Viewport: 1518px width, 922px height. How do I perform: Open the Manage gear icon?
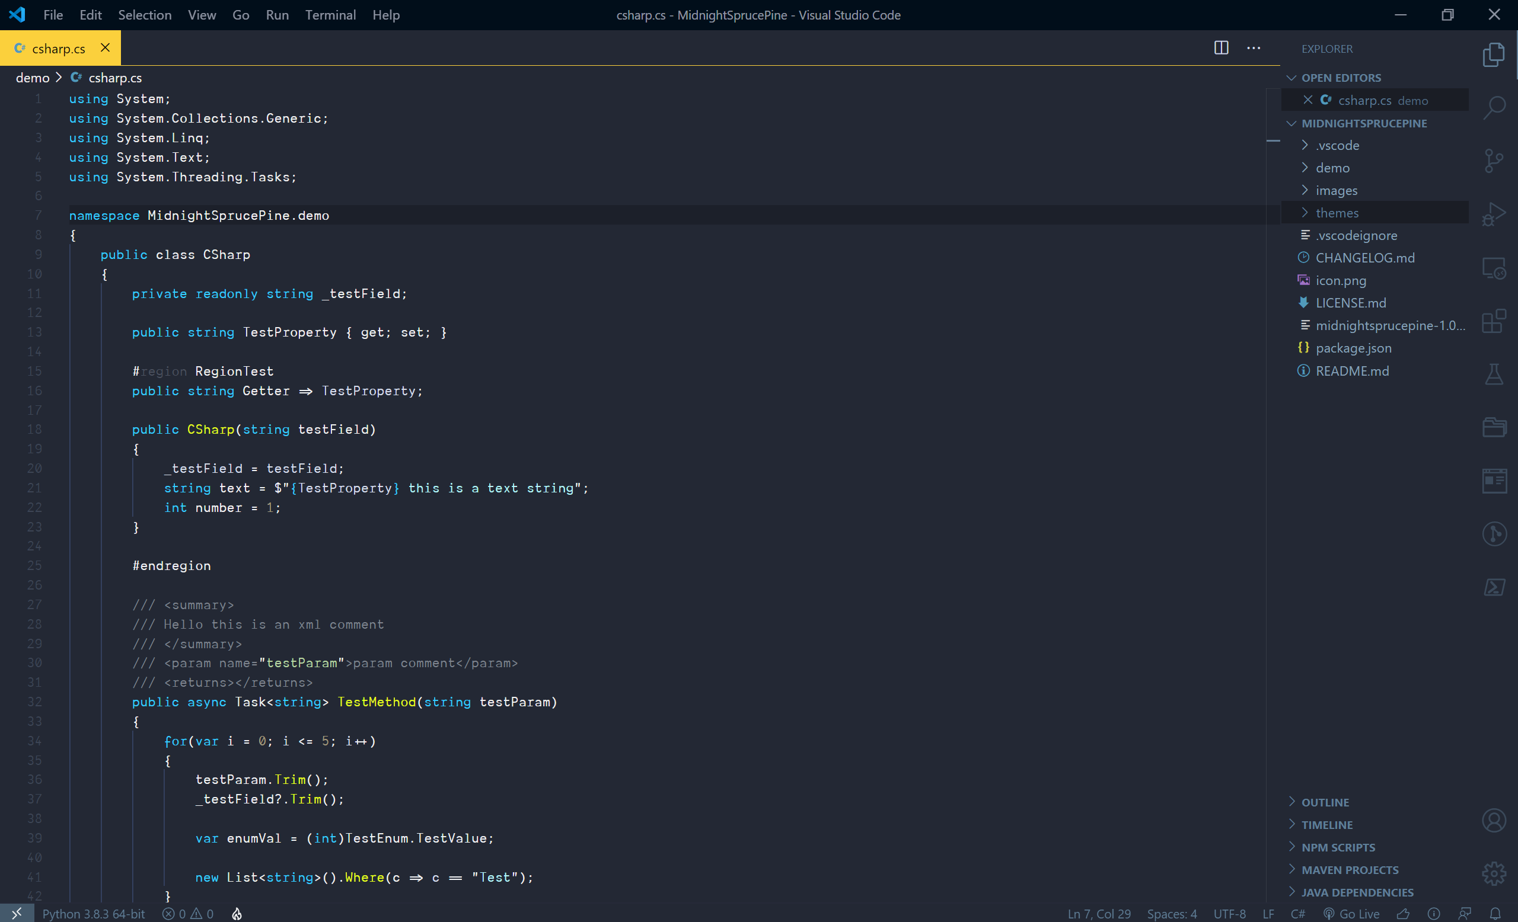[1493, 873]
